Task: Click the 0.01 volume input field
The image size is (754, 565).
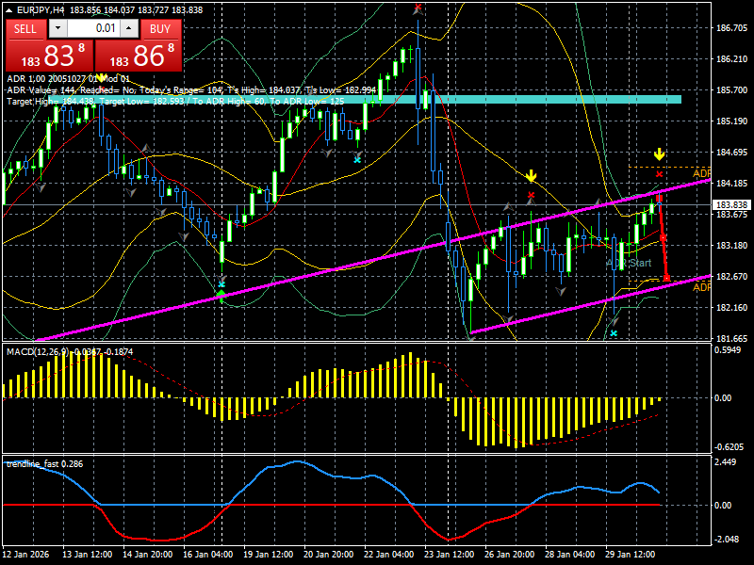Action: tap(93, 28)
